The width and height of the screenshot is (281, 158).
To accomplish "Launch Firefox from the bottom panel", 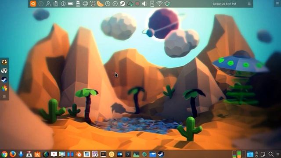I will click(13, 154).
